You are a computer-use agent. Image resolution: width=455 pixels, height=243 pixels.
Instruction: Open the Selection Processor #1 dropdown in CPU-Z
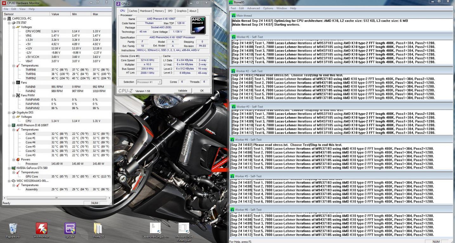click(x=149, y=82)
